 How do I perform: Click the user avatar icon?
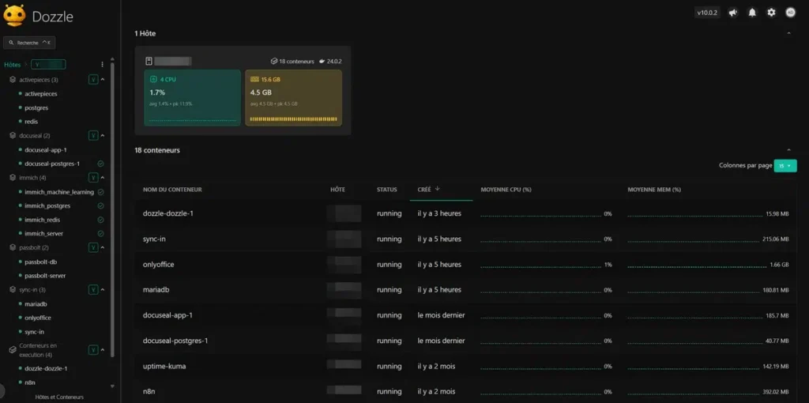coord(790,13)
